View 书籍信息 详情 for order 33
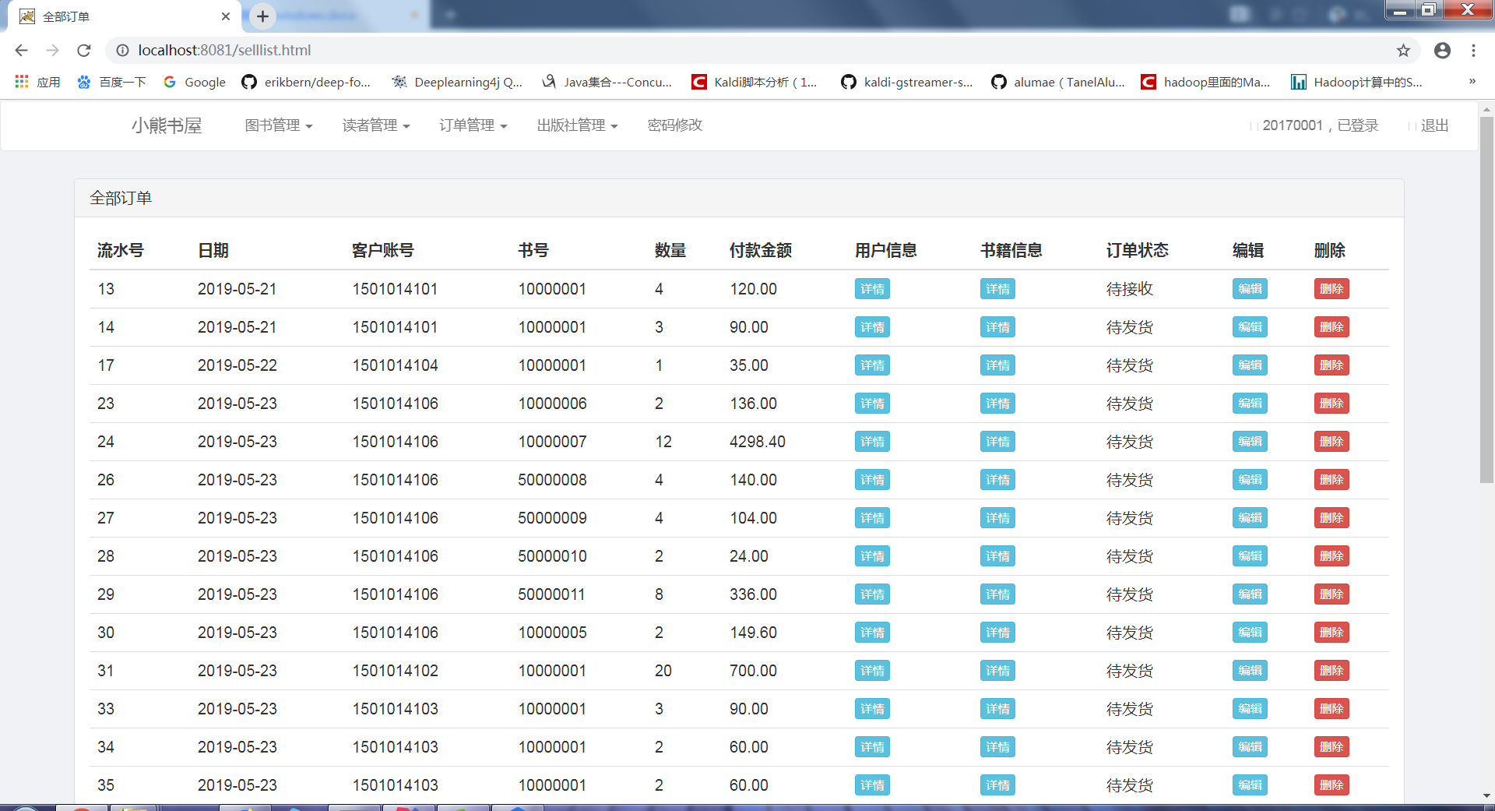 point(997,709)
